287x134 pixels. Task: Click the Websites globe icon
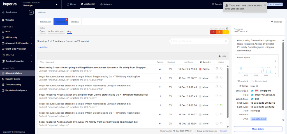tap(3, 20)
